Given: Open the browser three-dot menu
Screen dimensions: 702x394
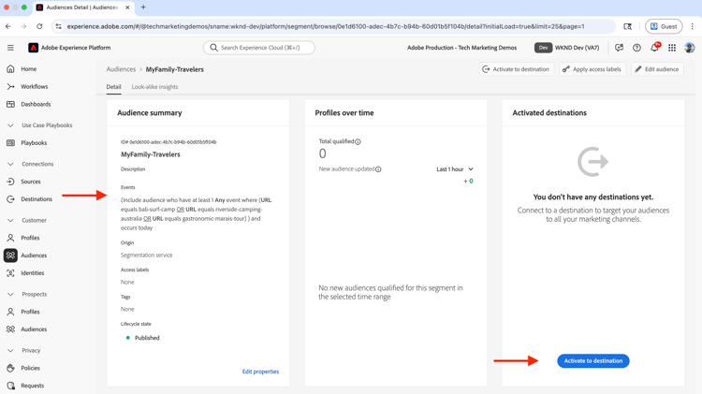Looking at the screenshot, I should pyautogui.click(x=692, y=26).
